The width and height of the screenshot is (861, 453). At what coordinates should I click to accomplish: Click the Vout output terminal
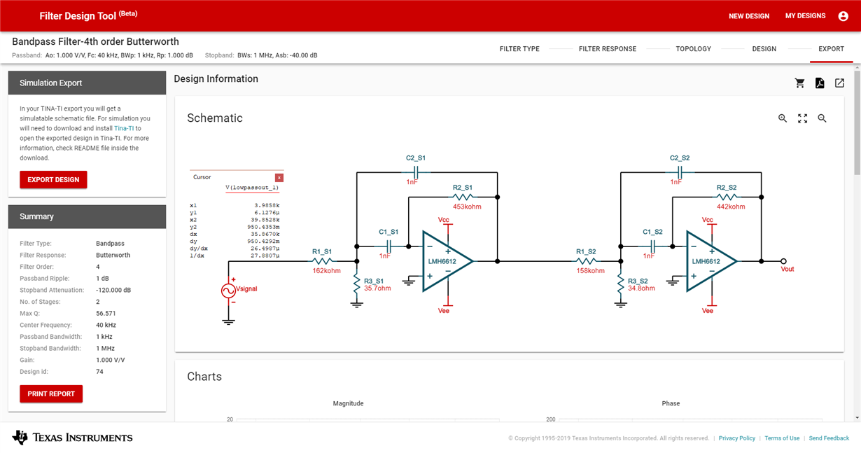pyautogui.click(x=783, y=261)
